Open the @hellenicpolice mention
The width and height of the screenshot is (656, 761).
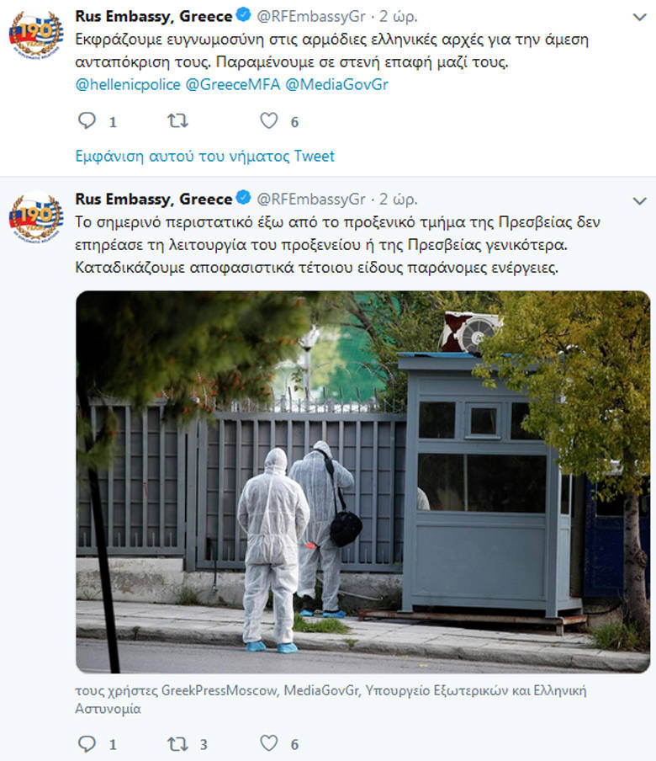[128, 84]
